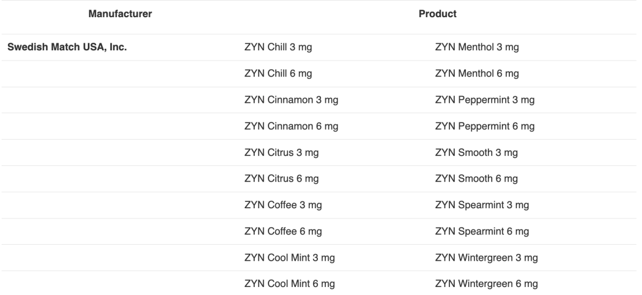Select Swedish Match USA, Inc. manufacturer cell
The height and width of the screenshot is (295, 642).
[66, 47]
